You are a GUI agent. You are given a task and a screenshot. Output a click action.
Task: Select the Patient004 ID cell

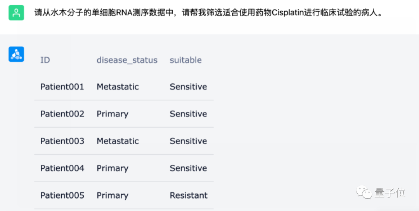(62, 168)
